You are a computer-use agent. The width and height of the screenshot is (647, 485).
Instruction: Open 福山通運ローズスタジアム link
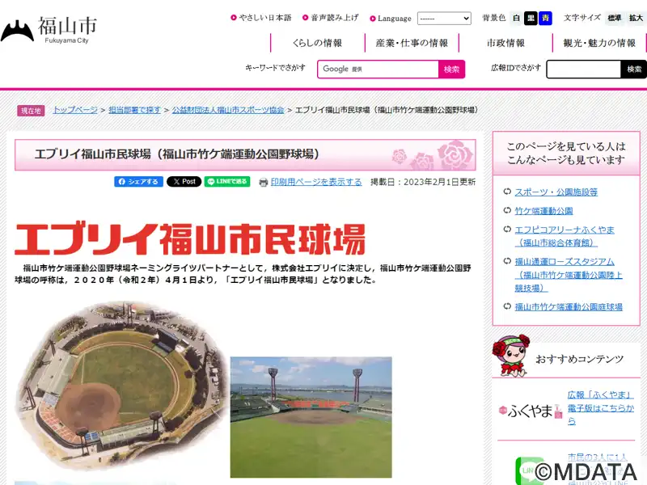tap(569, 275)
